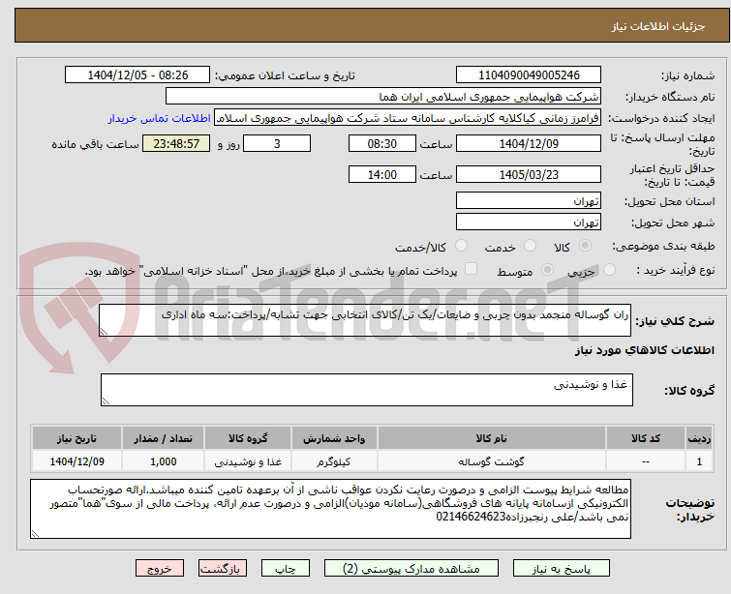The height and width of the screenshot is (594, 731).
Task: Select the کالا radio button
Action: point(585,246)
